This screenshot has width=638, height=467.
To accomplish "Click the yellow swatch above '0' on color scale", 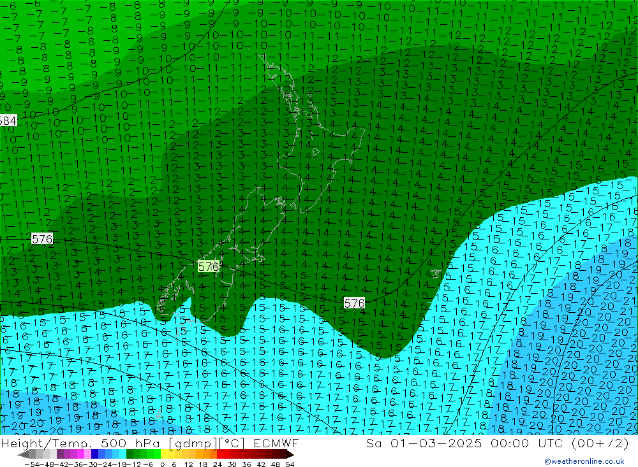I will tap(165, 454).
